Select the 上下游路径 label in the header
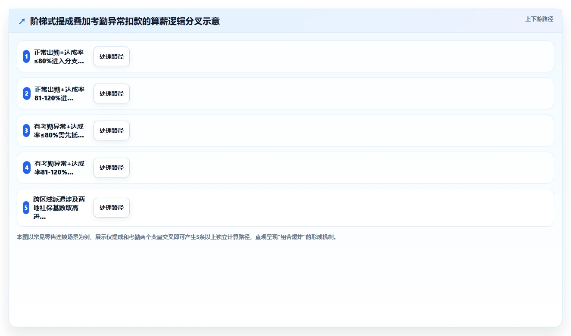Viewport: 571px width, 336px height. (x=539, y=19)
